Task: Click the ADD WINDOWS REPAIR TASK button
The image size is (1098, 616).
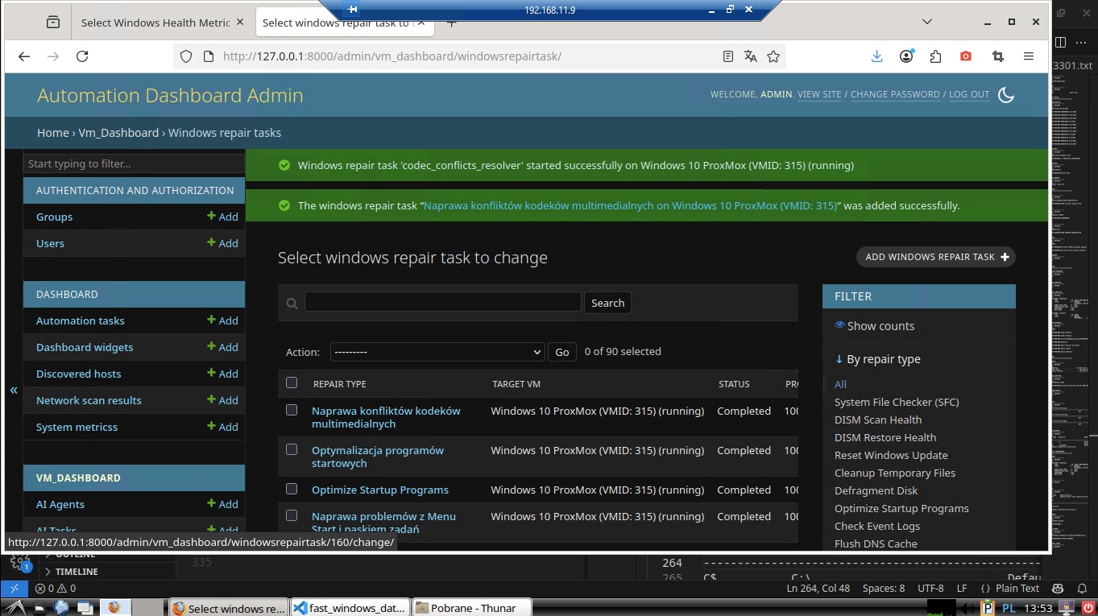Action: (935, 257)
